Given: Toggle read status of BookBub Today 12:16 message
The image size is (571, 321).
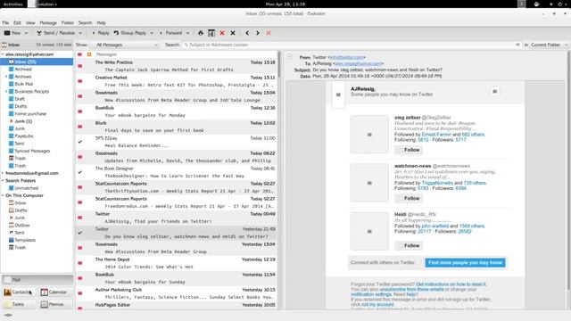Looking at the screenshot, I should (79, 111).
